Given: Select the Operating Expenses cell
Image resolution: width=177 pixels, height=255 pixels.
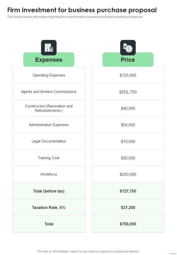Looking at the screenshot, I should tap(49, 75).
